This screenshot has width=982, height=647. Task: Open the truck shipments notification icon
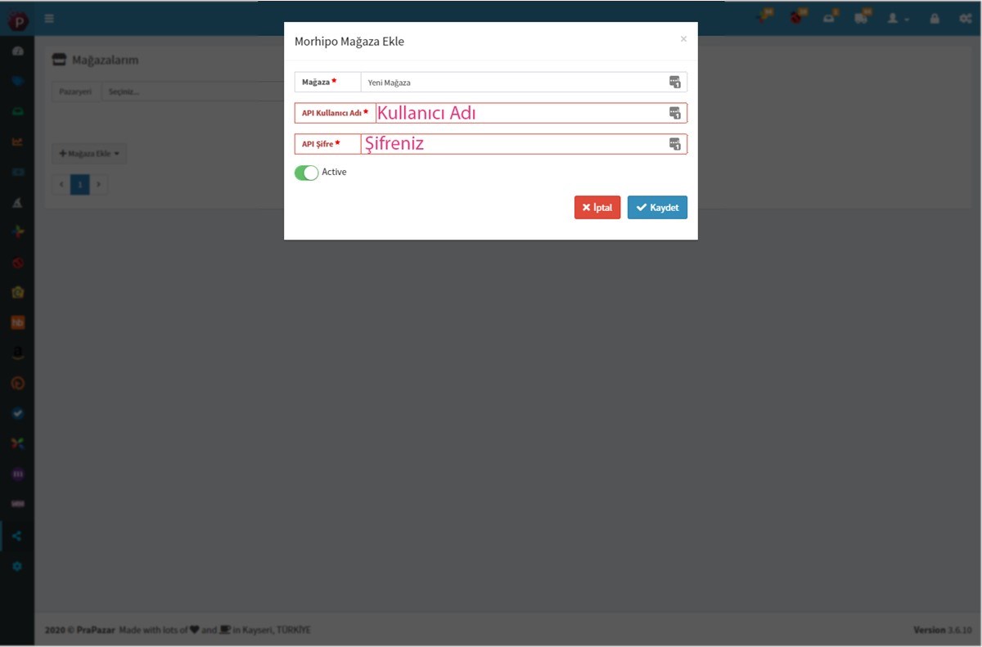click(862, 17)
